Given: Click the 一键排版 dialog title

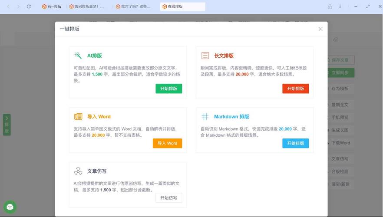Looking at the screenshot, I should [x=69, y=29].
